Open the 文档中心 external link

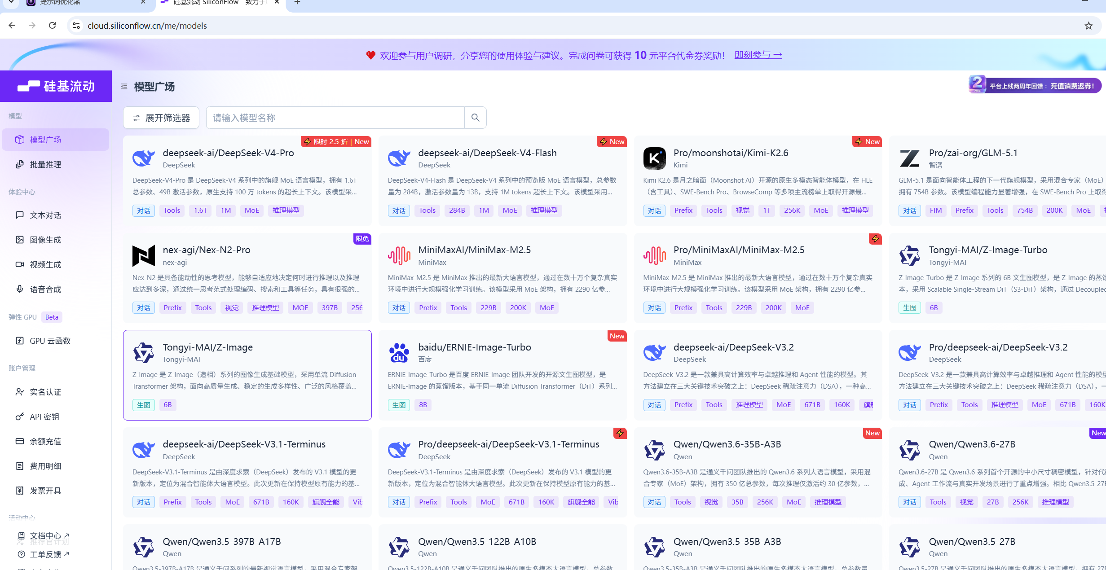tap(44, 535)
